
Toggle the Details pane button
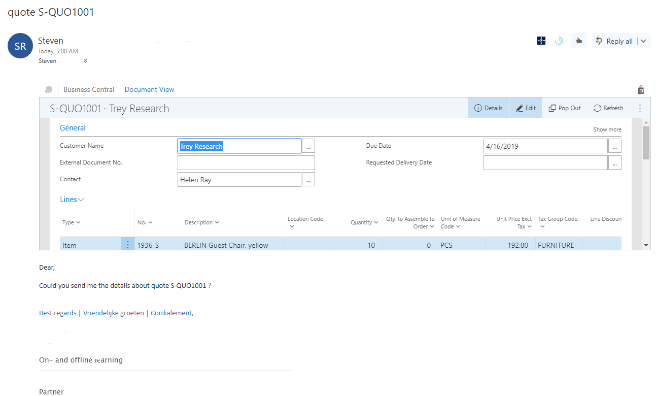point(489,108)
